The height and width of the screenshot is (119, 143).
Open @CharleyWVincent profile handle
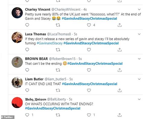point(66,9)
